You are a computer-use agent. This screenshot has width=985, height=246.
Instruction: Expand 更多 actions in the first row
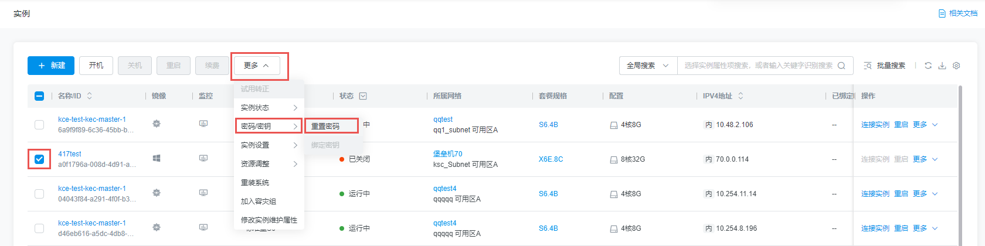pos(925,125)
